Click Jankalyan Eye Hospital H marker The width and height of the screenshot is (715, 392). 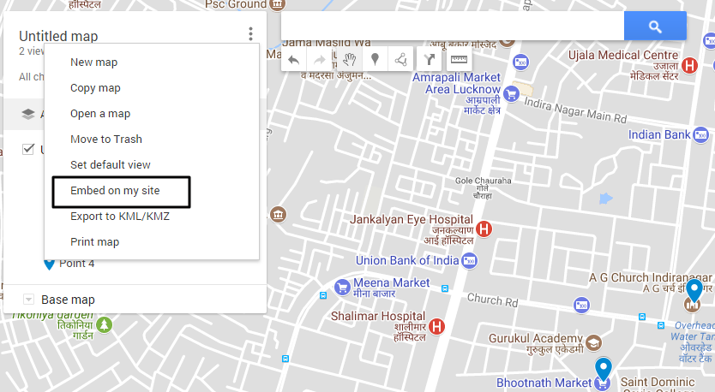[x=484, y=229]
